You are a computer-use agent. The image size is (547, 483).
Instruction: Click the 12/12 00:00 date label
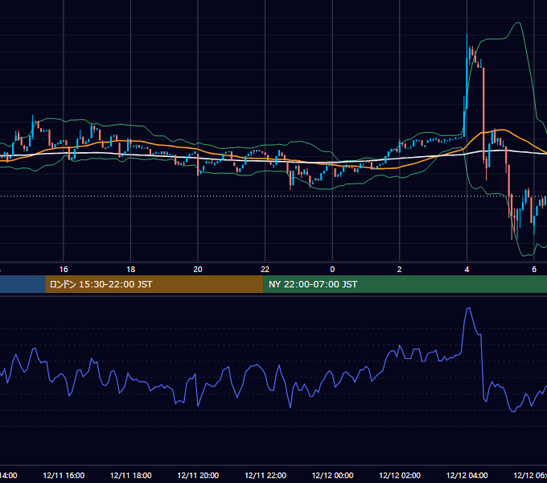(x=332, y=475)
